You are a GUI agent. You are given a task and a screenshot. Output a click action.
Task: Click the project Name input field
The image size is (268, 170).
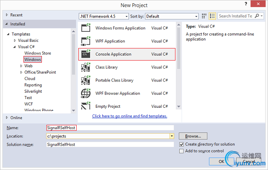point(110,128)
